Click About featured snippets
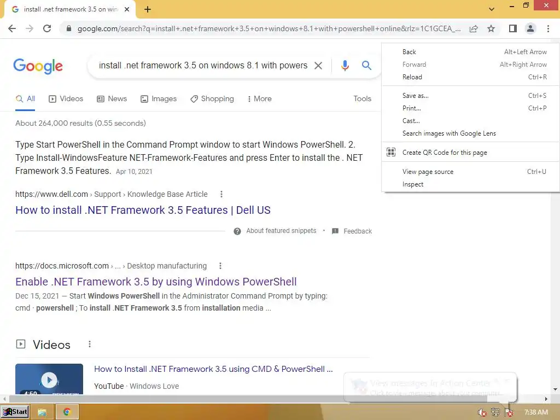 (x=281, y=231)
